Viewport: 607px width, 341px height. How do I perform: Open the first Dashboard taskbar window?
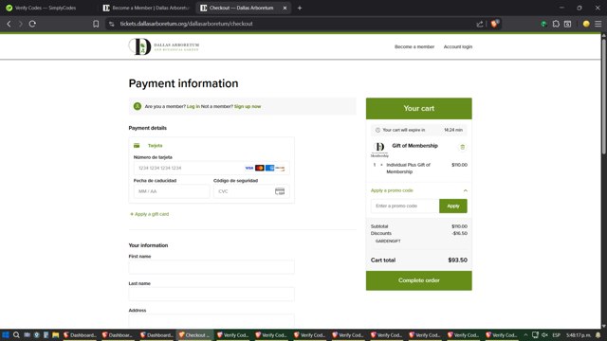[80, 335]
